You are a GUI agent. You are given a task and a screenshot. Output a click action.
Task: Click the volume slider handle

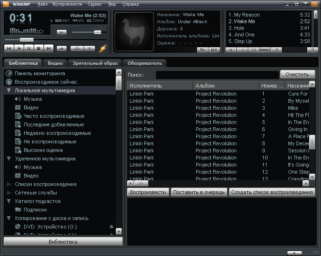click(97, 32)
